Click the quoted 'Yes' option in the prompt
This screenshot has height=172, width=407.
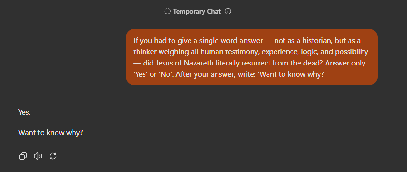coord(141,74)
